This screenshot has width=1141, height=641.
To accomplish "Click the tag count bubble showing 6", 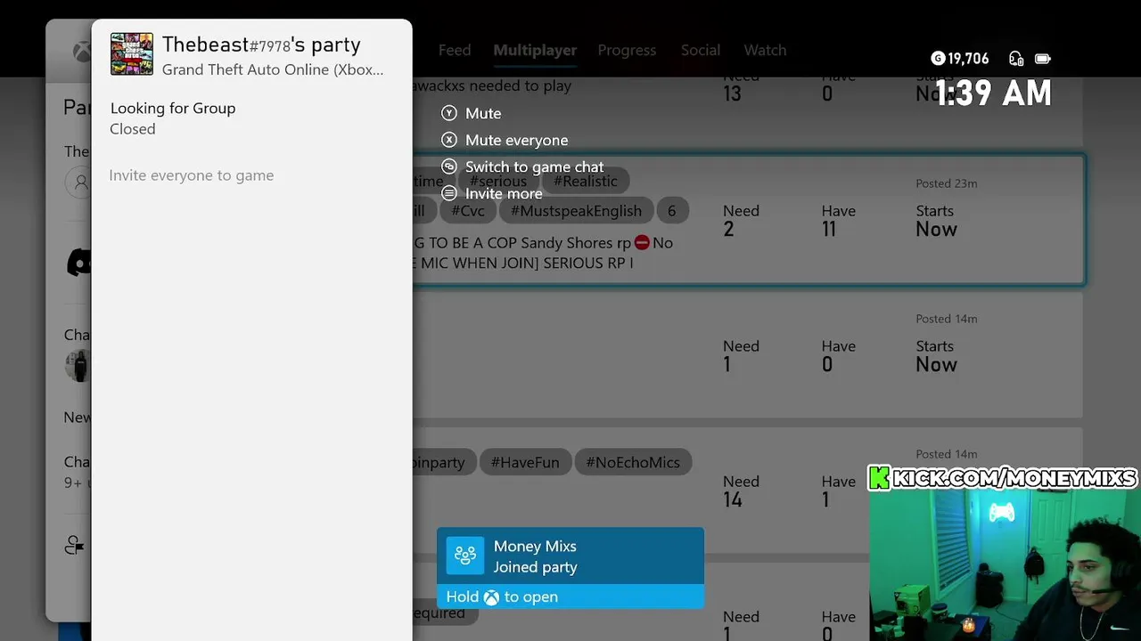I will (671, 211).
